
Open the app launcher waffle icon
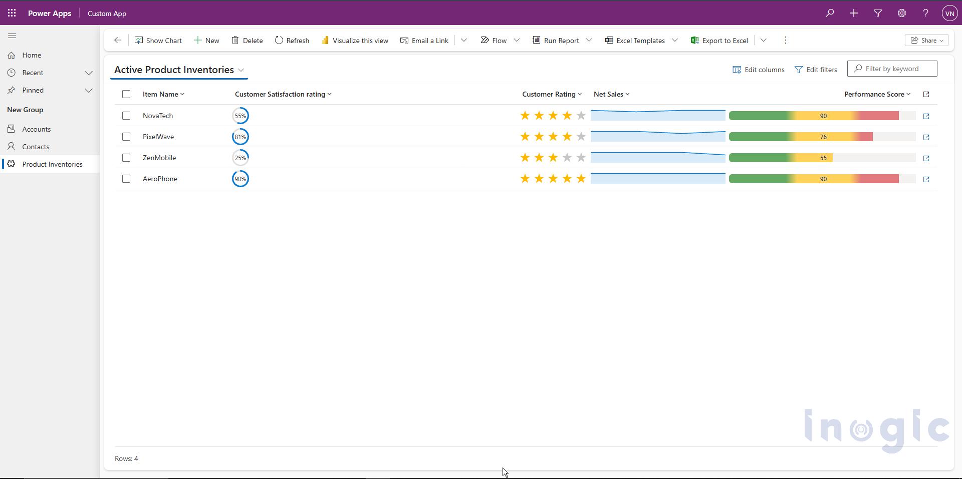pyautogui.click(x=12, y=14)
